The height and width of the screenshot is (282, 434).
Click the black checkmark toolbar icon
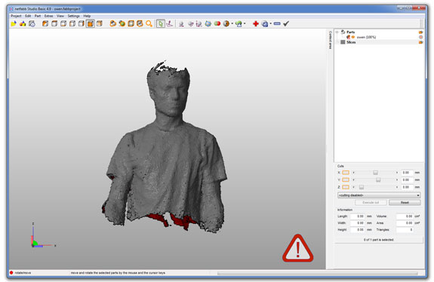[286, 24]
